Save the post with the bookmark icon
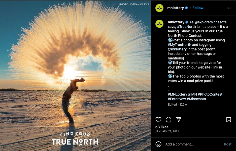The width and height of the screenshot is (236, 151). tap(228, 120)
